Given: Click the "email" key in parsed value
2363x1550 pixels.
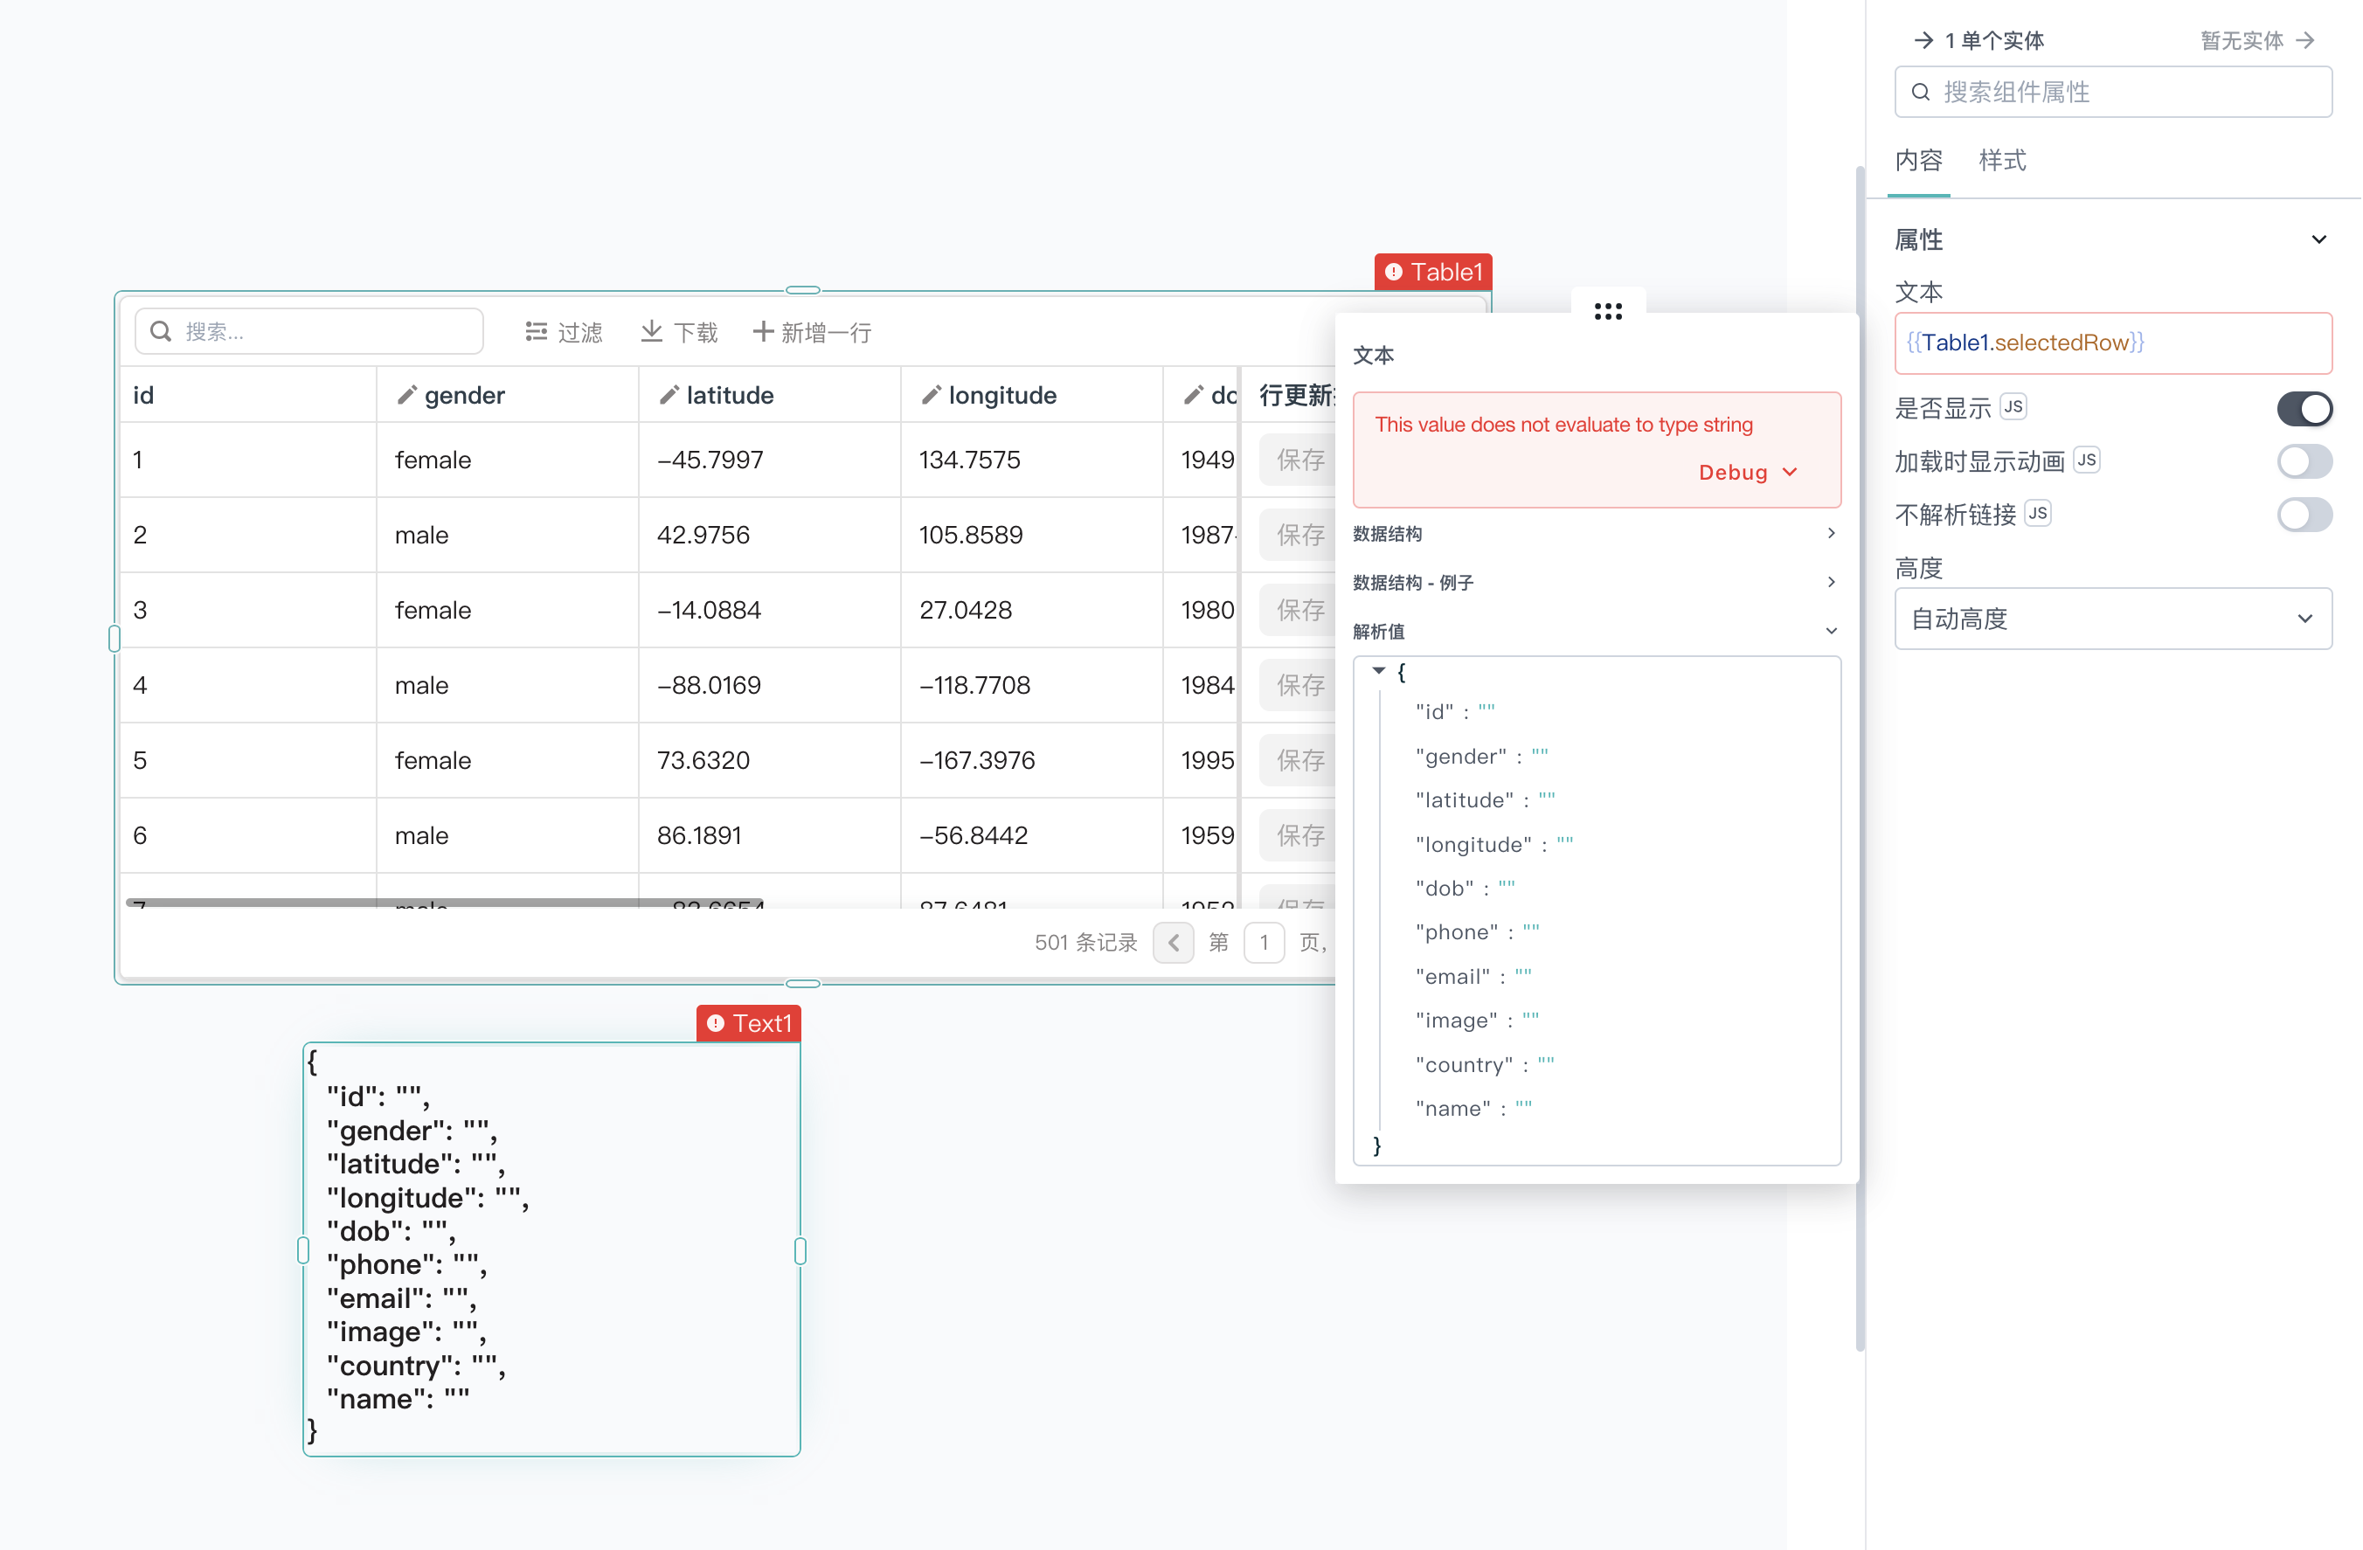Looking at the screenshot, I should 1452,976.
